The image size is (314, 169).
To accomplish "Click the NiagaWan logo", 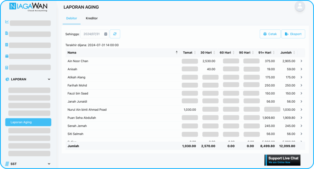I will coord(28,7).
